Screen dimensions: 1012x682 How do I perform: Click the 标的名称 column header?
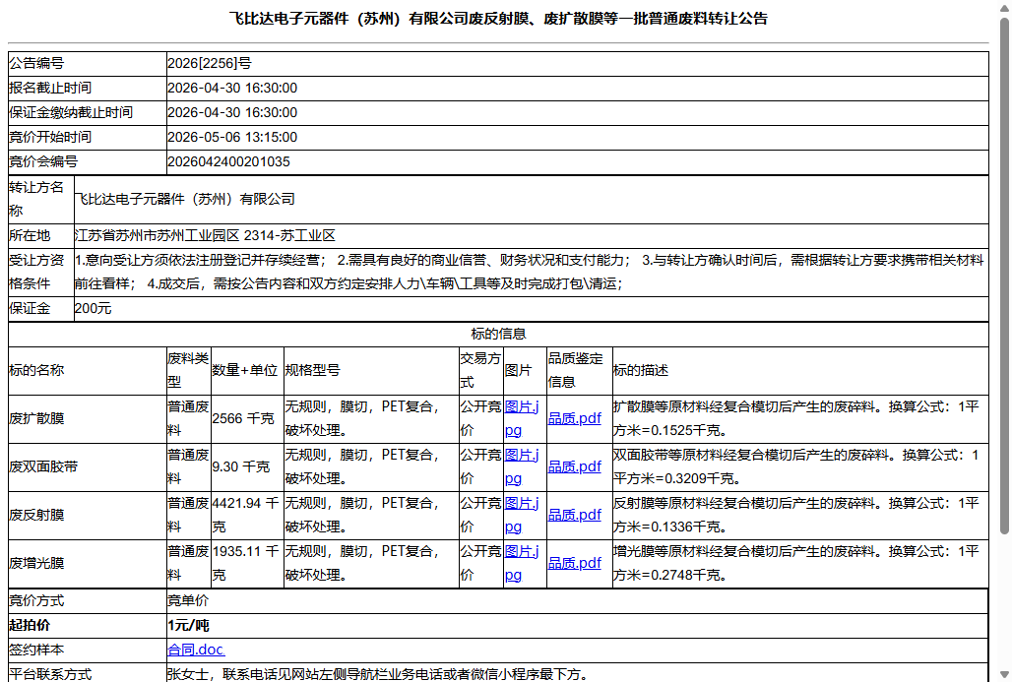click(x=36, y=370)
